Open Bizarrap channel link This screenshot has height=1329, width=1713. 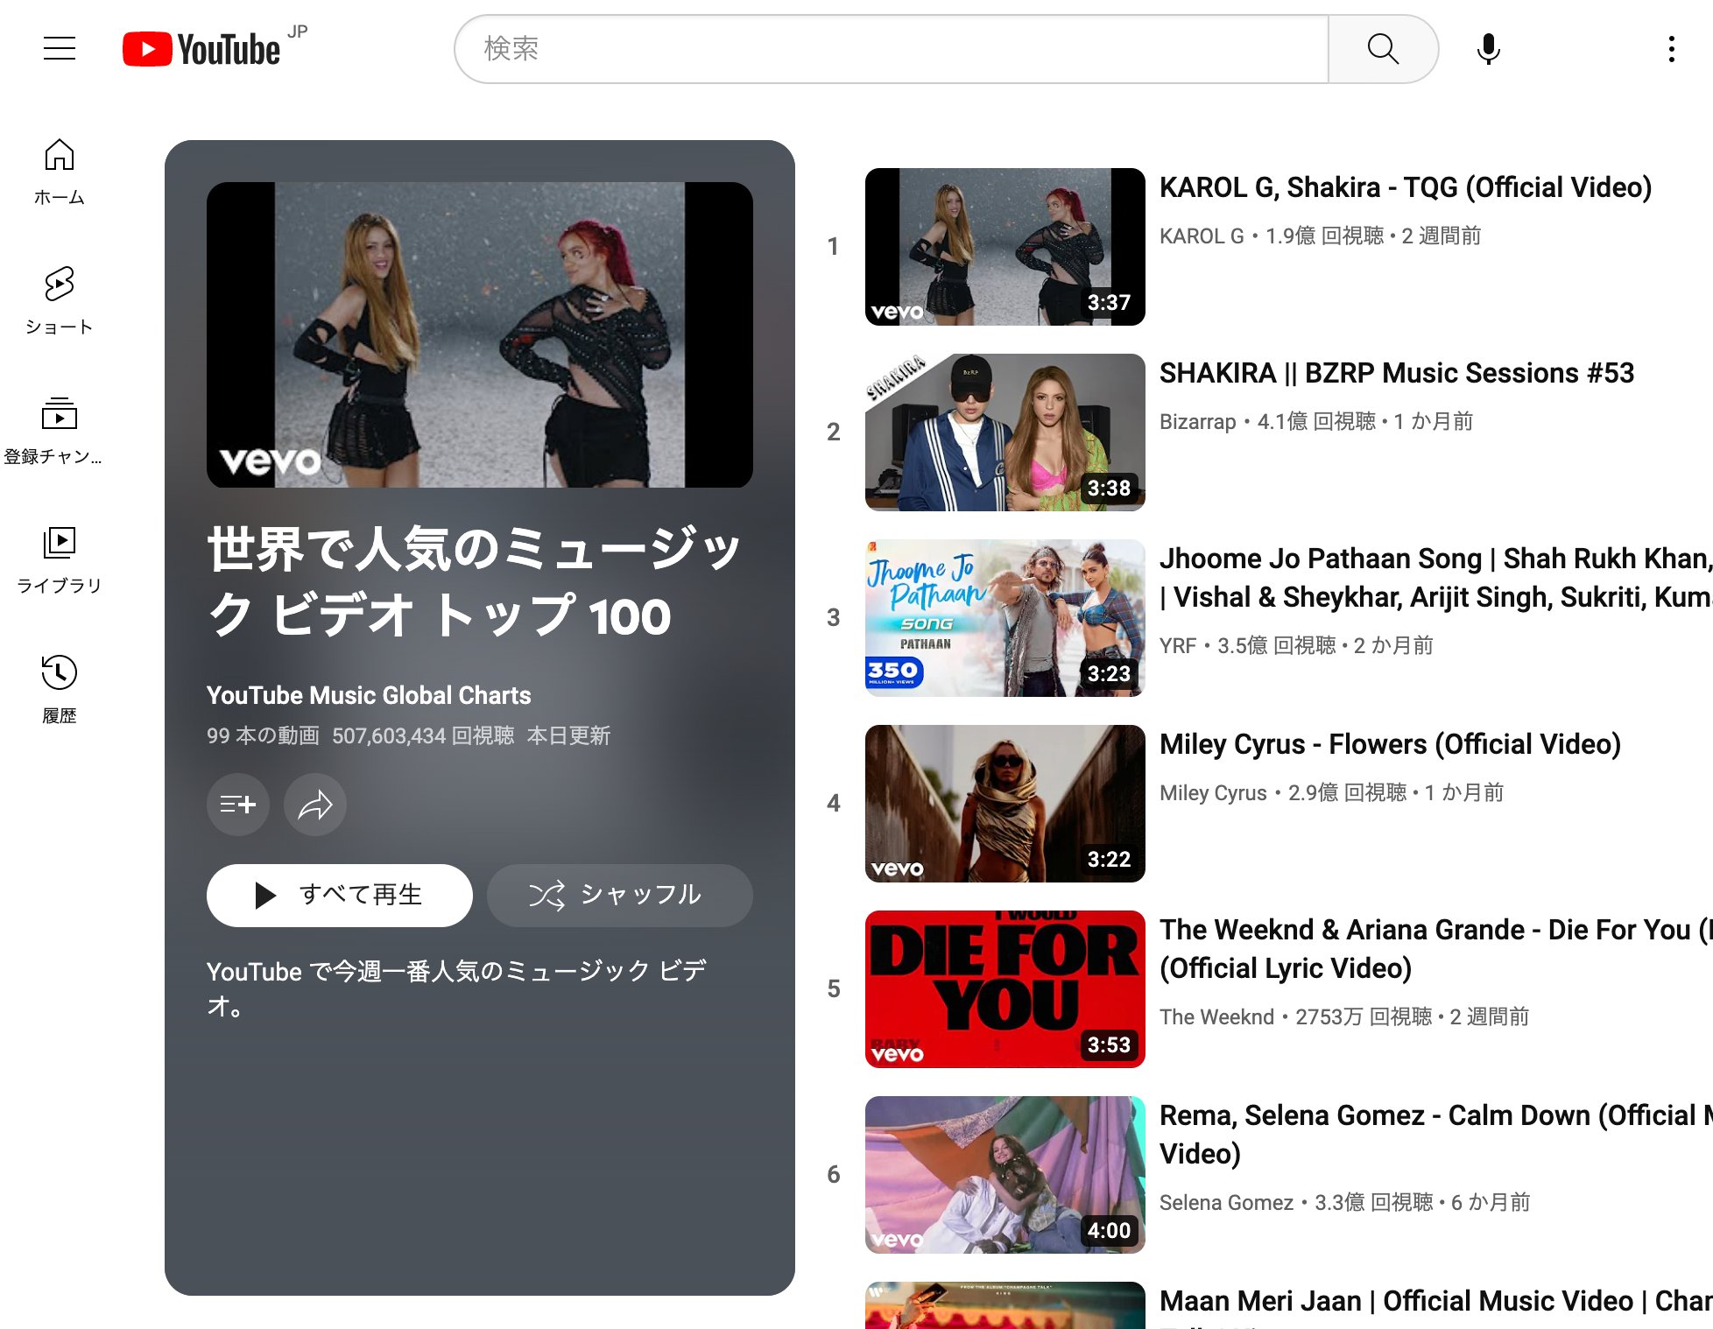(1197, 422)
